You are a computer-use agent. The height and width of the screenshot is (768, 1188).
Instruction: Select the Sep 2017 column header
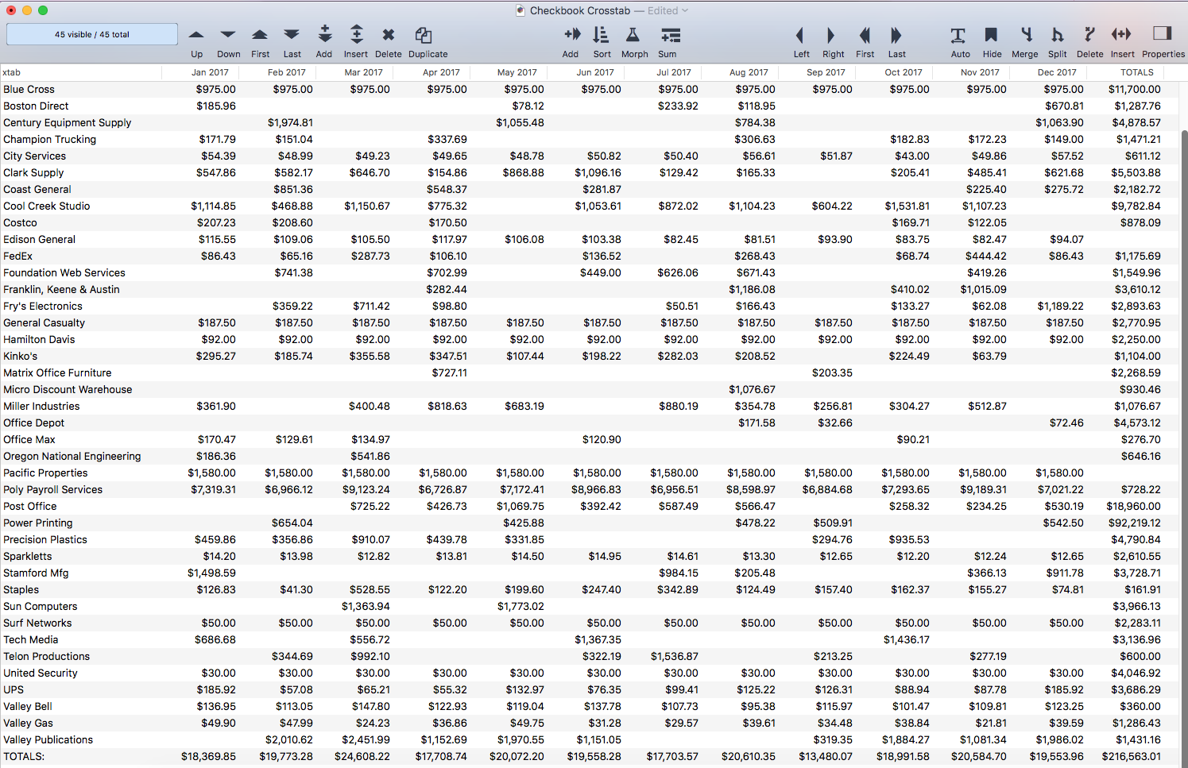(x=826, y=72)
